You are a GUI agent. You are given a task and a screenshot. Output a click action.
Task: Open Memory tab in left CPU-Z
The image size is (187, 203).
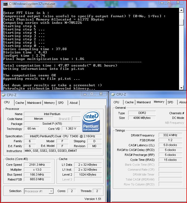[x=49, y=103]
